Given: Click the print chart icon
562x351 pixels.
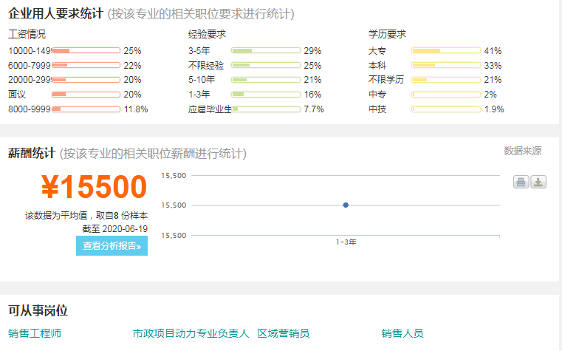Looking at the screenshot, I should (x=521, y=182).
